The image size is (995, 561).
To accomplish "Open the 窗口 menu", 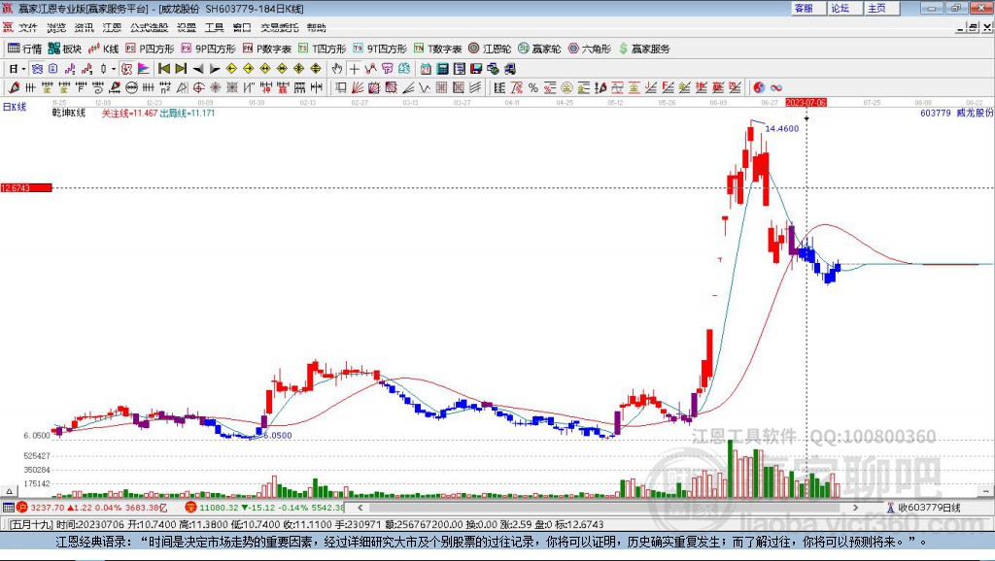I will pyautogui.click(x=242, y=28).
